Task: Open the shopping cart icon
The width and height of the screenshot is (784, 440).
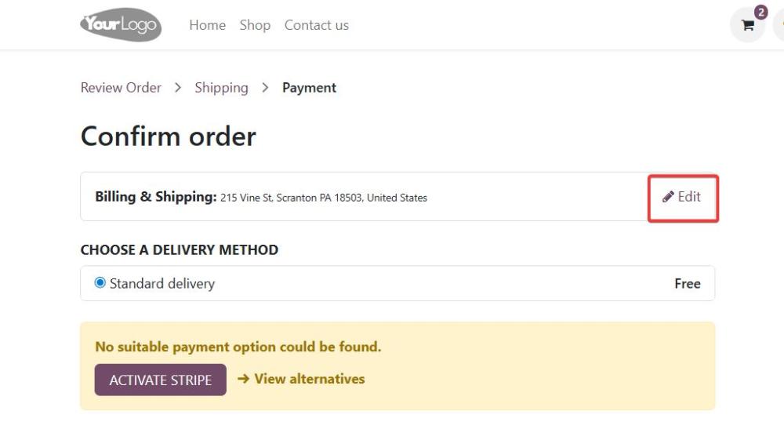Action: 747,26
